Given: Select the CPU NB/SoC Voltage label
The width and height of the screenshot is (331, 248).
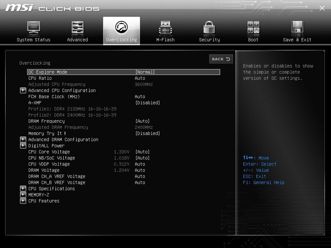Looking at the screenshot, I should tap(52, 158).
